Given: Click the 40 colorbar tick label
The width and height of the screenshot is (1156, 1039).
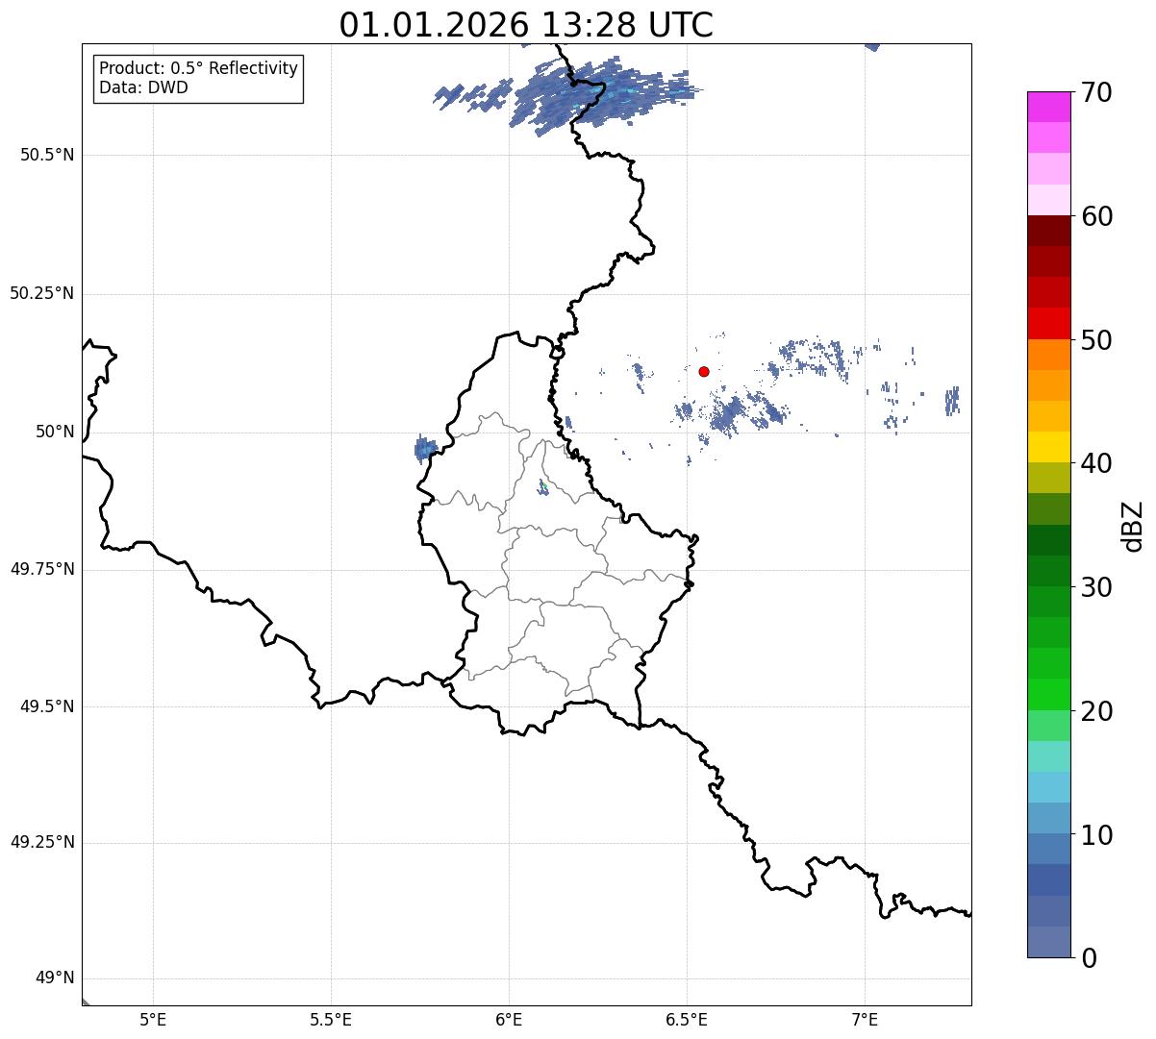Looking at the screenshot, I should [x=1096, y=463].
